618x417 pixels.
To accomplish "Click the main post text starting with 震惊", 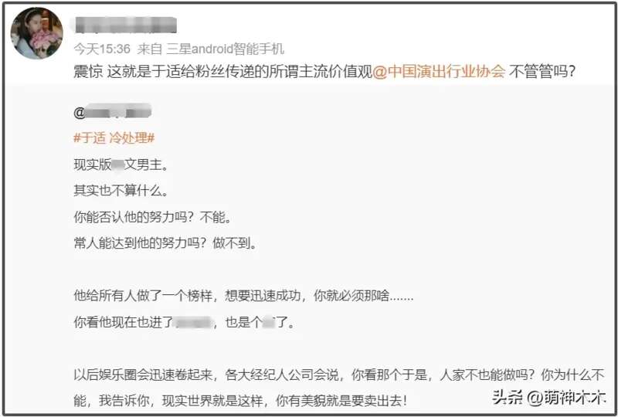I will (324, 72).
